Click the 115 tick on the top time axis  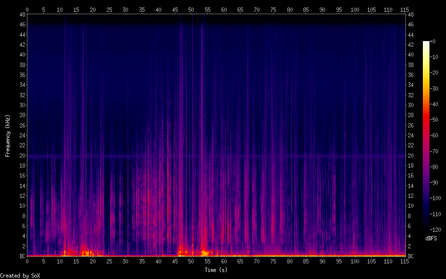(404, 9)
